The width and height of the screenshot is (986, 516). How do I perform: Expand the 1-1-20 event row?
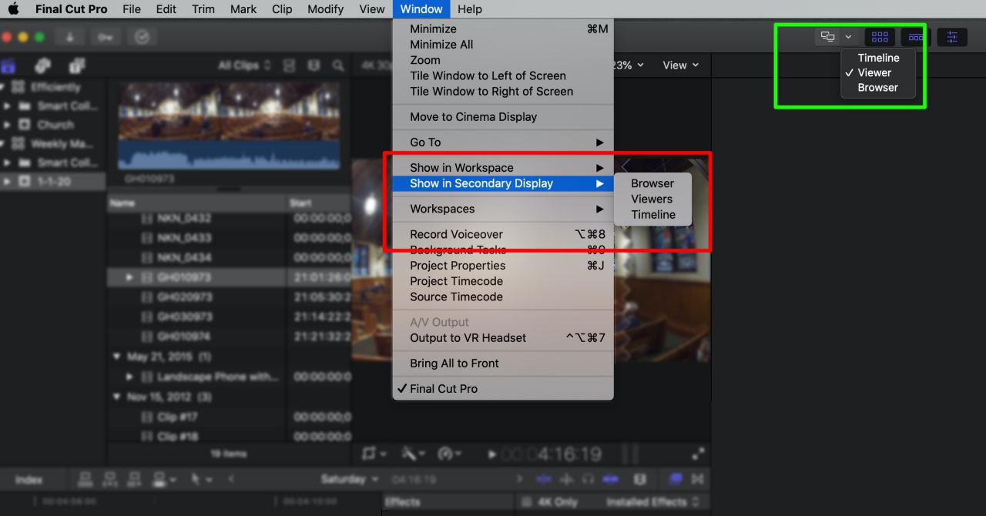click(8, 182)
